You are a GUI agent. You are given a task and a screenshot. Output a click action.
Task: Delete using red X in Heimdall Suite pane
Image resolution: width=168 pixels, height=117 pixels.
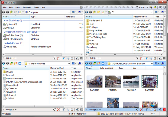coord(58,109)
